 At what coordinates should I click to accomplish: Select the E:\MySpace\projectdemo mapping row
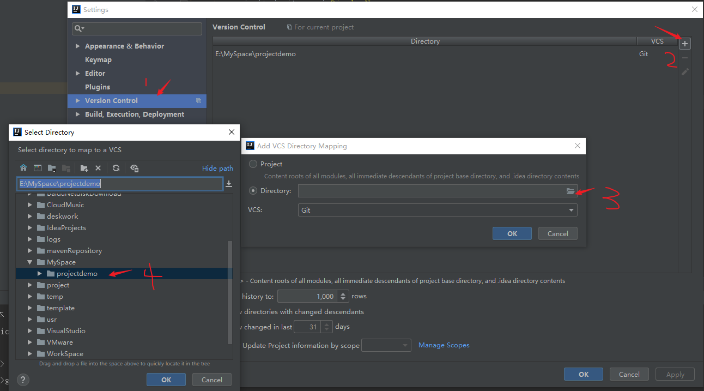click(x=445, y=54)
